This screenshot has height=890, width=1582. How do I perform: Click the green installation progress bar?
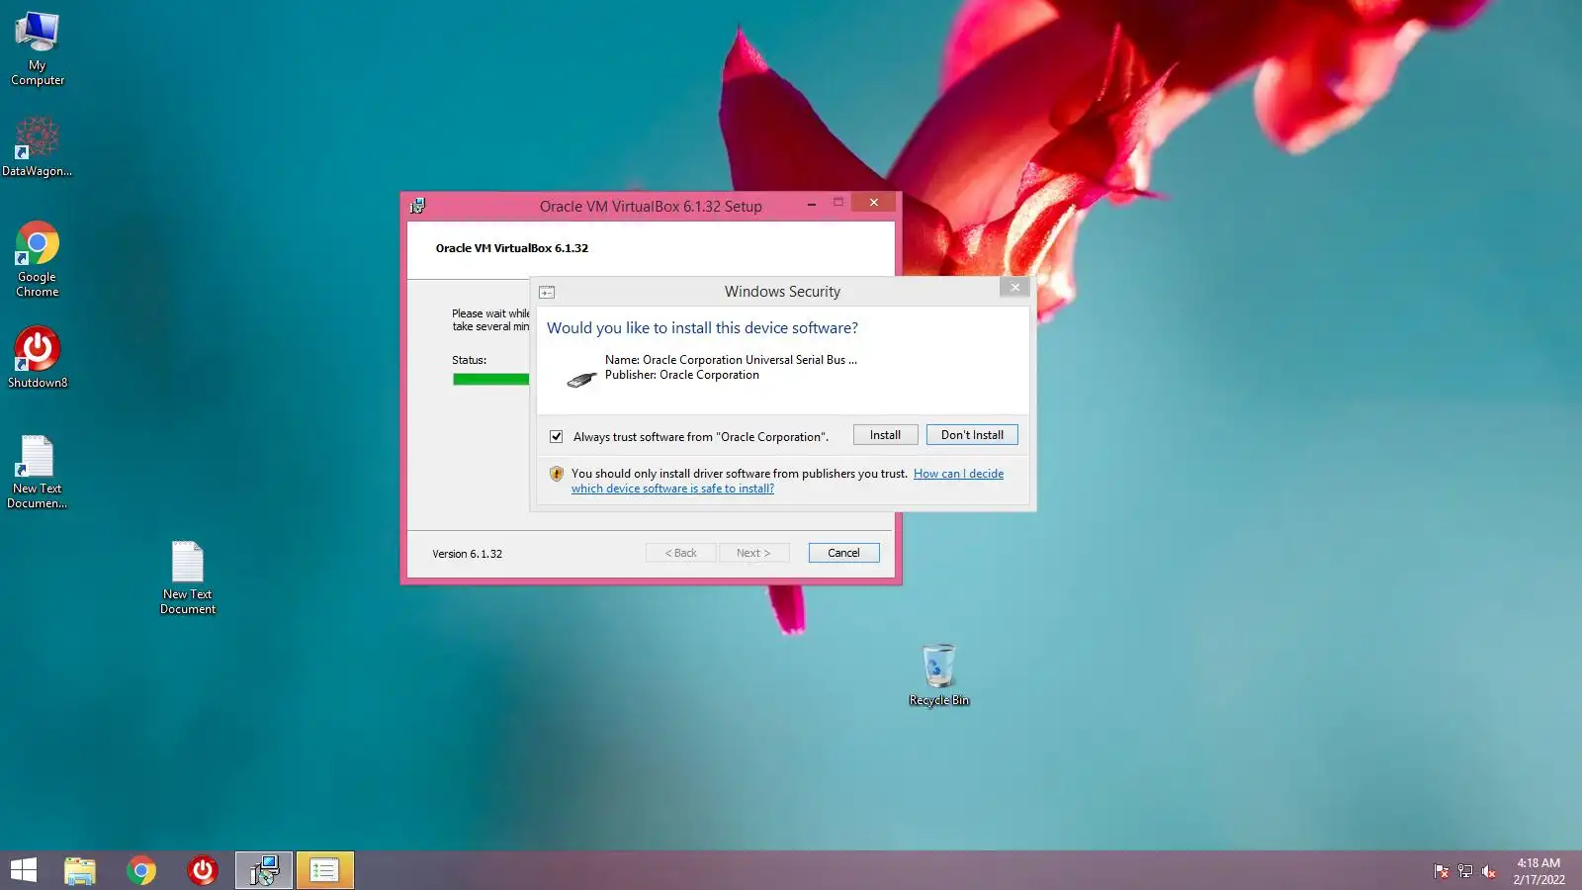point(490,379)
